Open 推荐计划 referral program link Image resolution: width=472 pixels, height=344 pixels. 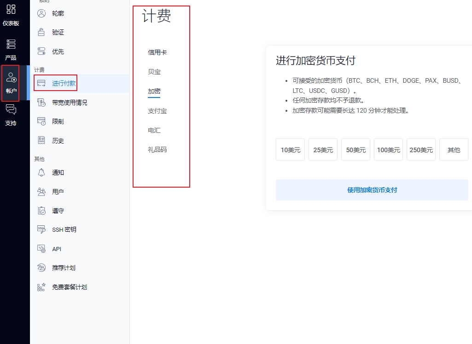[x=64, y=268]
